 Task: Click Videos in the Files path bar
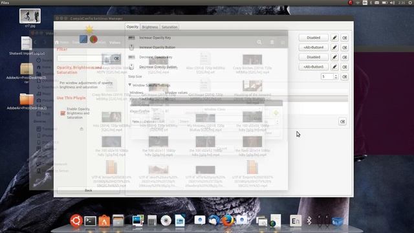[115, 42]
